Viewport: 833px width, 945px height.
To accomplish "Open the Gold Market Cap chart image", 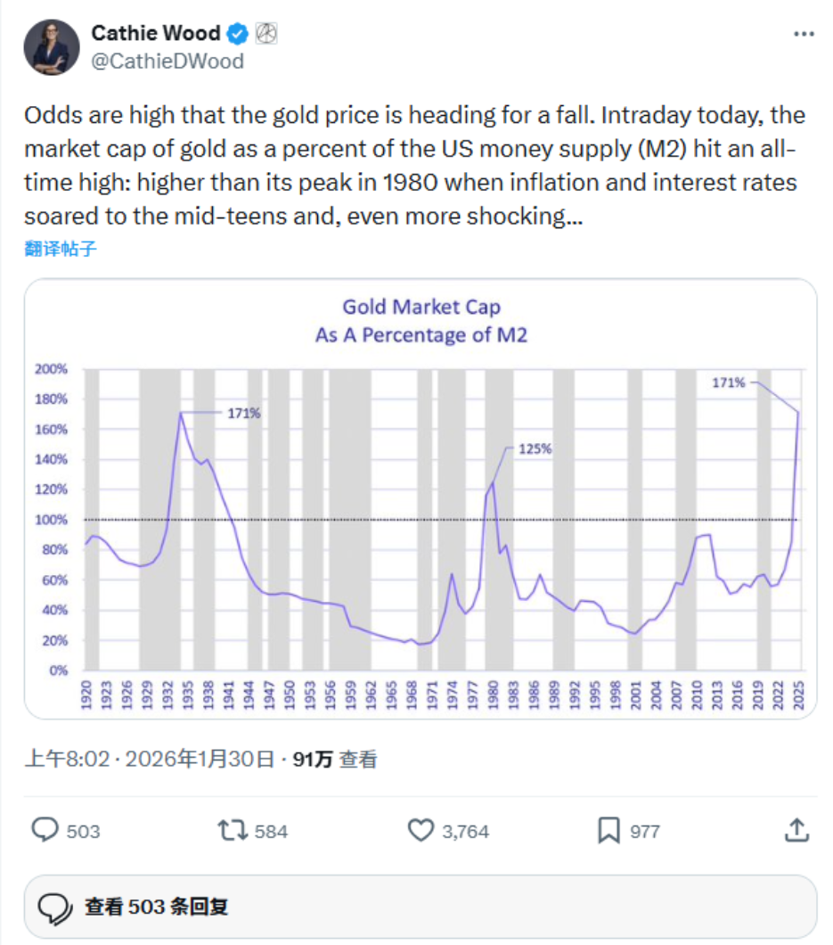I will point(421,498).
